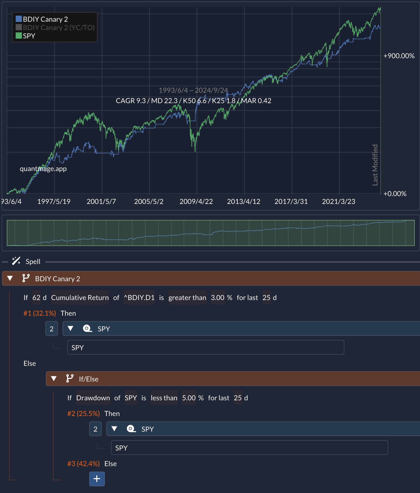
Task: Click the BDIY Canary 2 header title
Action: coord(58,279)
